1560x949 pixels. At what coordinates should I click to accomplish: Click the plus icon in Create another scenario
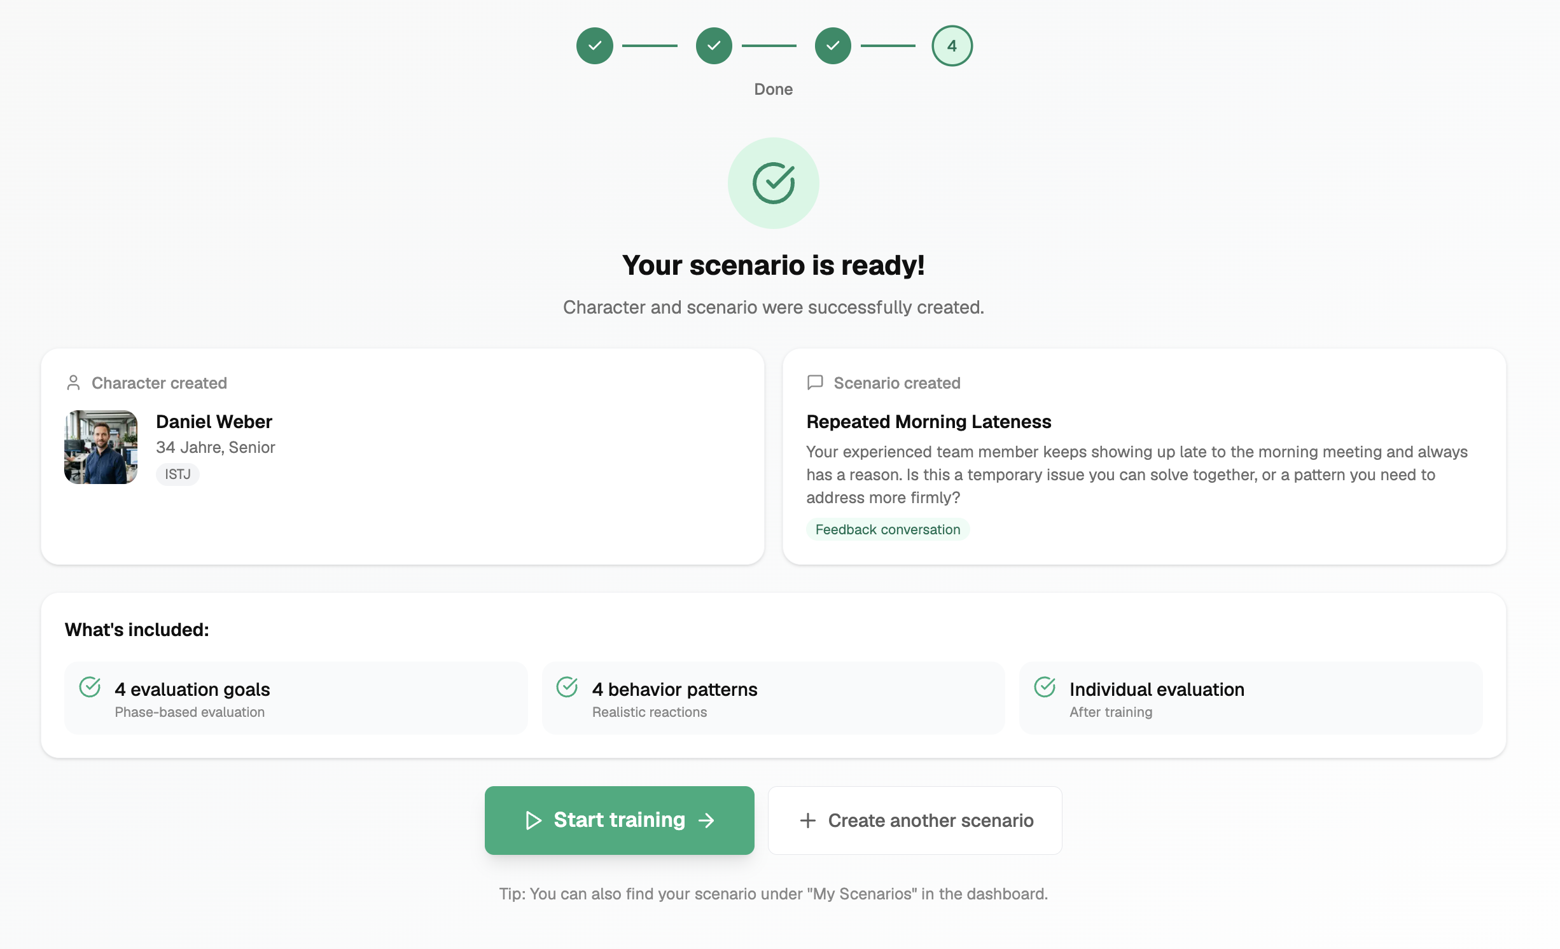pyautogui.click(x=807, y=820)
